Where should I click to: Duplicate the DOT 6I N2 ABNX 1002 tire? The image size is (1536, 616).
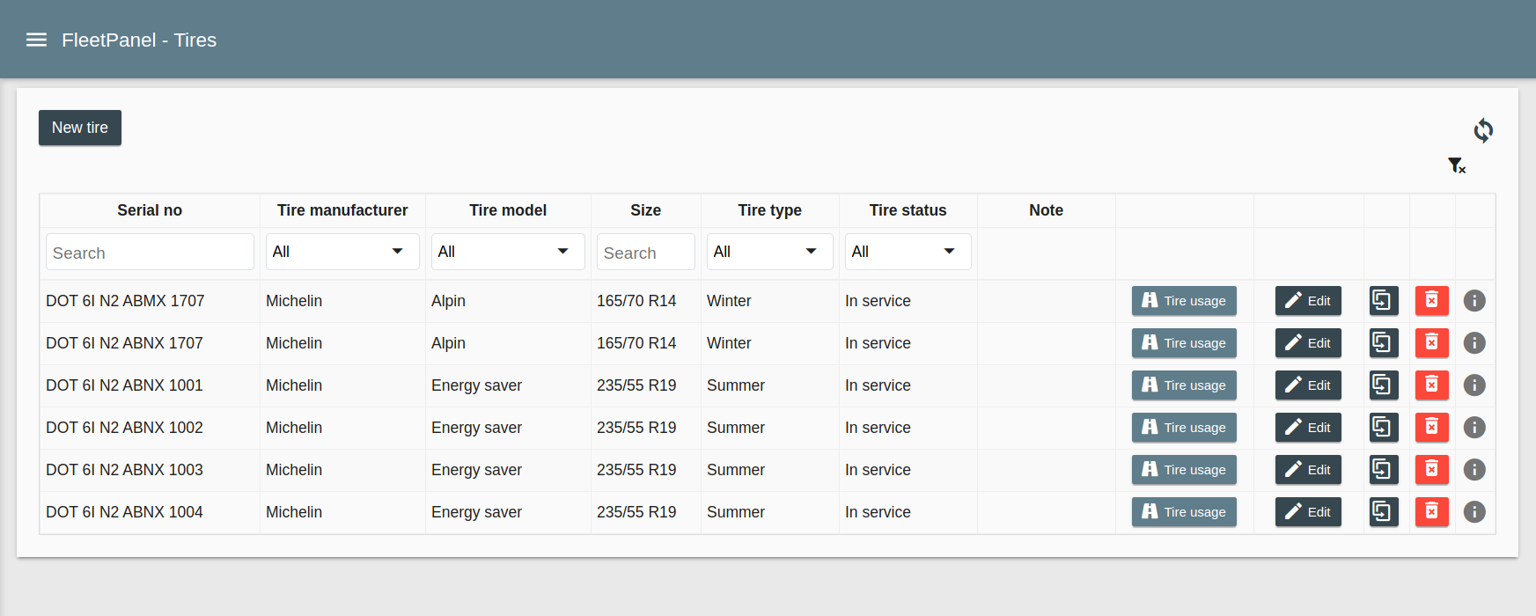[x=1383, y=428]
